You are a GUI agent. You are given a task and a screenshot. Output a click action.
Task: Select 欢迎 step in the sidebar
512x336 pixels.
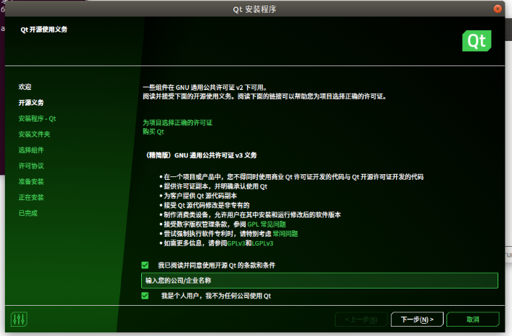25,87
